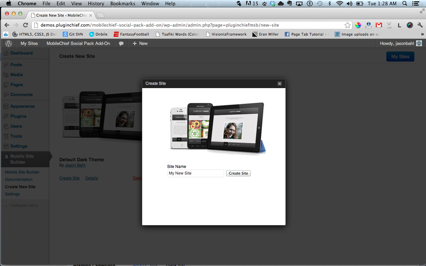Screen dimensions: 426x266
Task: Open Mobile Site Builder Settings submenu
Action: tap(12, 194)
